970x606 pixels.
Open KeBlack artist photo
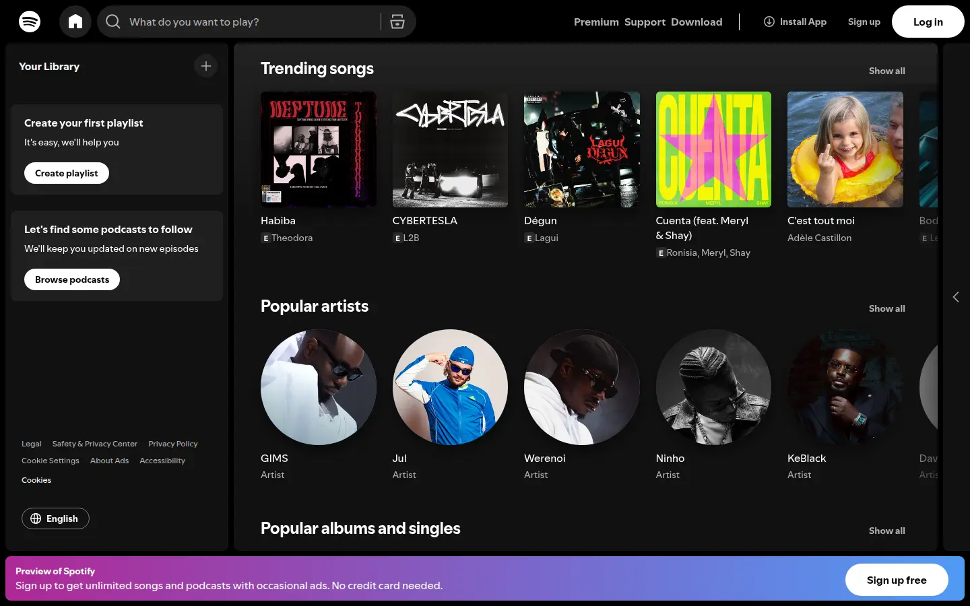pos(845,387)
